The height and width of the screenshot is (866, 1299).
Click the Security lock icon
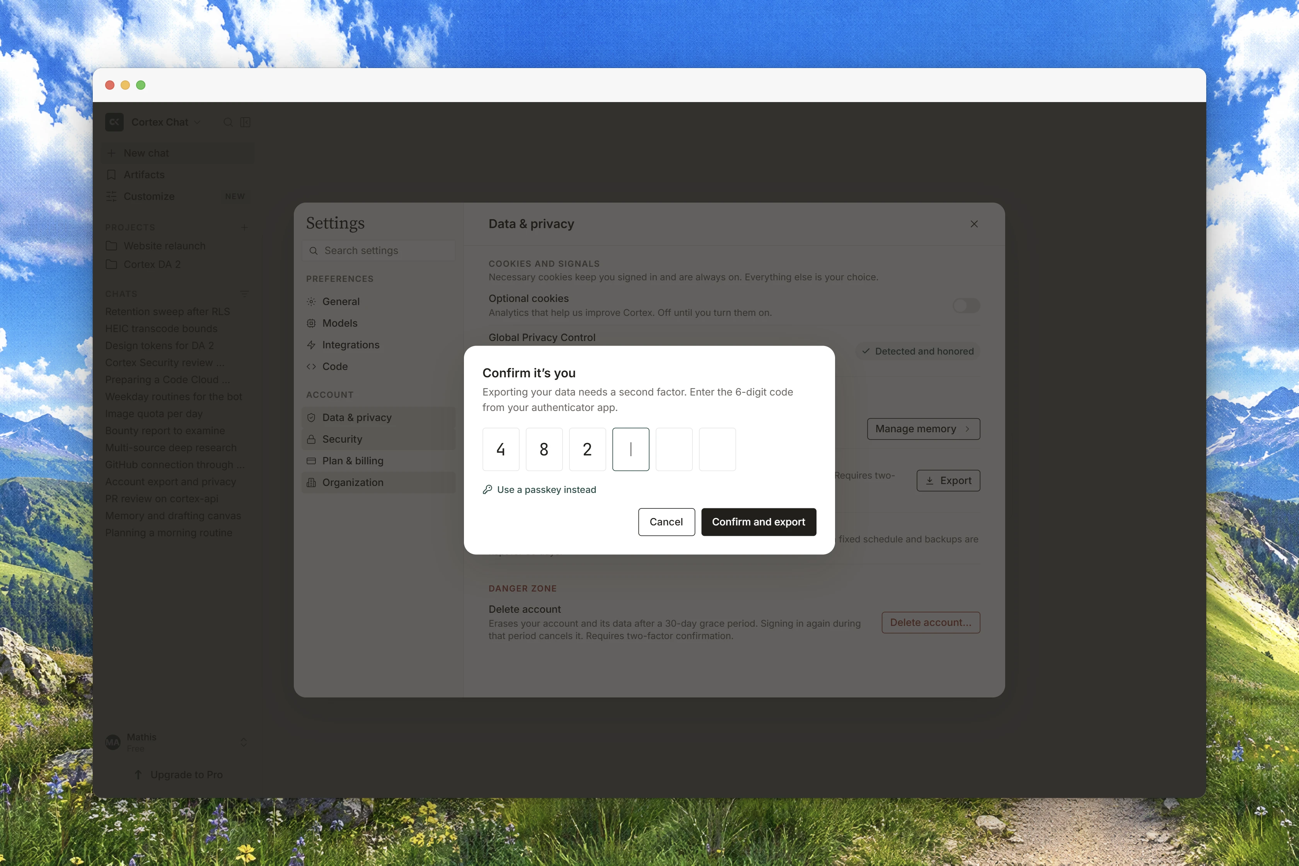[x=312, y=439]
